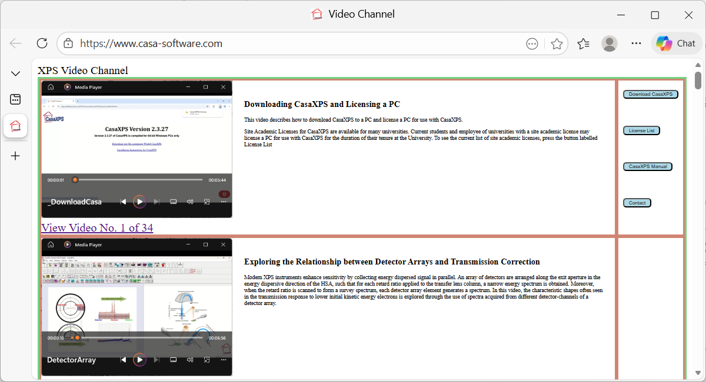Viewport: 706px width, 382px height.
Task: View site information via the lock icon
Action: pos(68,43)
